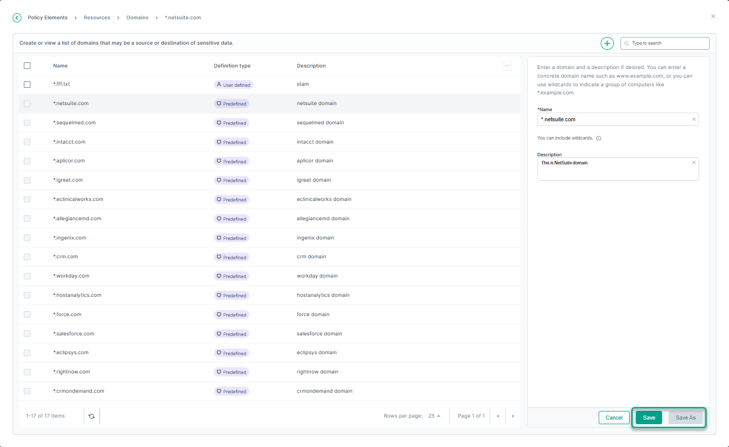Clear the Name field with its X icon
The height and width of the screenshot is (447, 729).
694,119
